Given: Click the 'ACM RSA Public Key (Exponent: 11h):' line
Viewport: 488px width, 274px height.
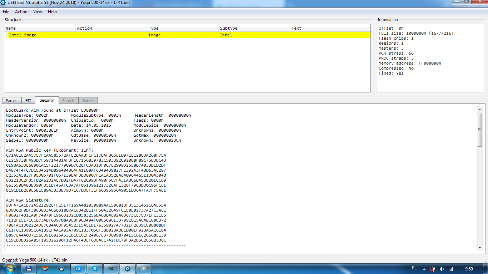Looking at the screenshot, I should (x=50, y=150).
